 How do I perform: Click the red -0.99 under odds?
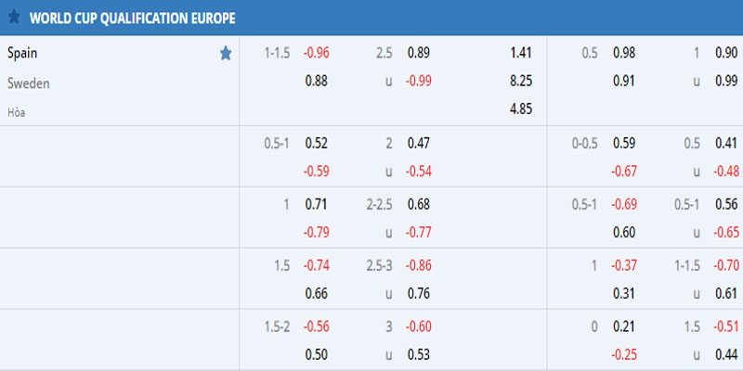[418, 82]
